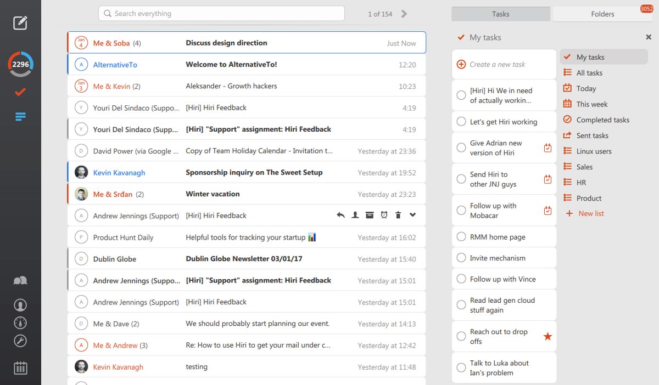Open the dashboard gauge icon in sidebar
Screen dimensions: 659x385
pos(20,322)
